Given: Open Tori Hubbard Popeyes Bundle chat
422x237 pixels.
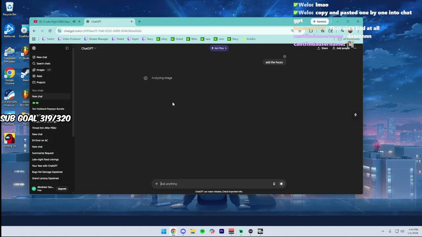Looking at the screenshot, I should [x=48, y=109].
